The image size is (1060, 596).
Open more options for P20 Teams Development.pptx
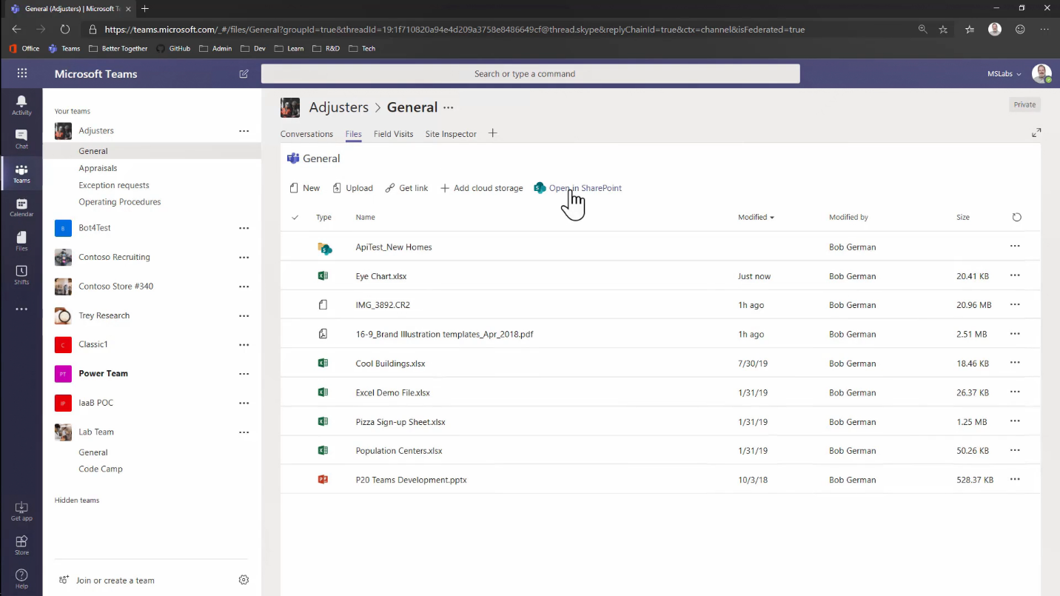coord(1015,479)
